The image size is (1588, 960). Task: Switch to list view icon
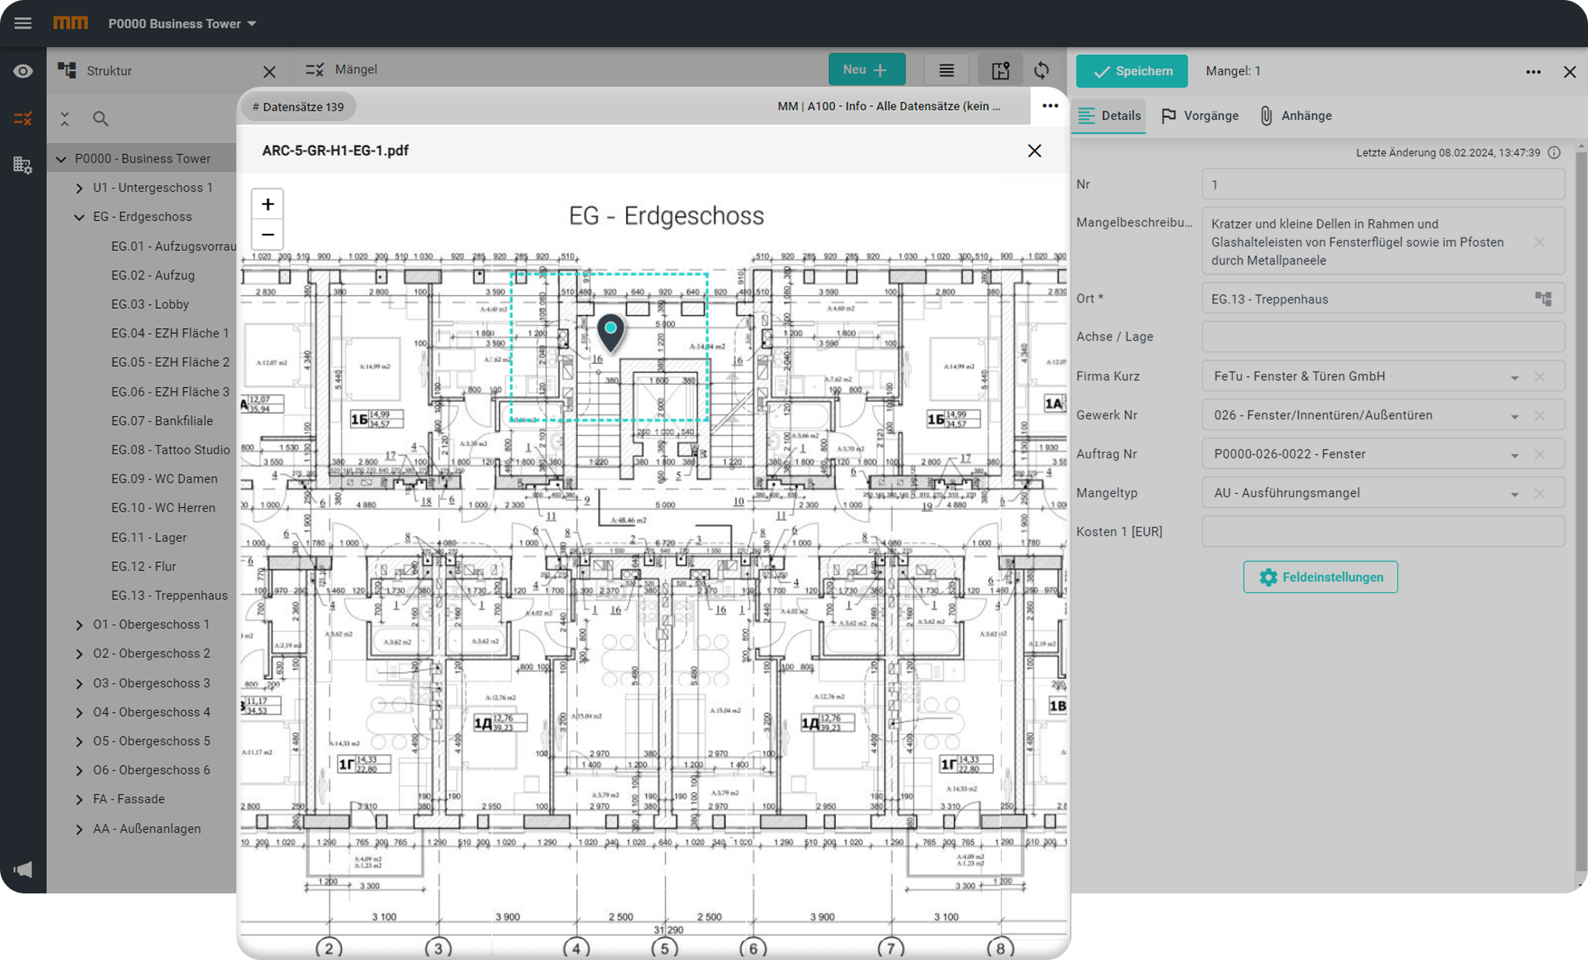click(x=946, y=70)
